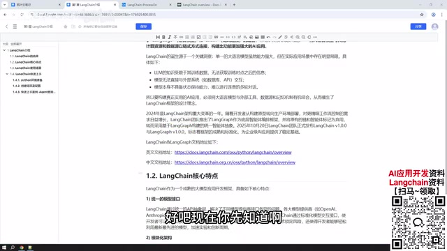447x251 pixels.
Task: Collapse the '1 LangChain' outline section
Action: click(4, 50)
